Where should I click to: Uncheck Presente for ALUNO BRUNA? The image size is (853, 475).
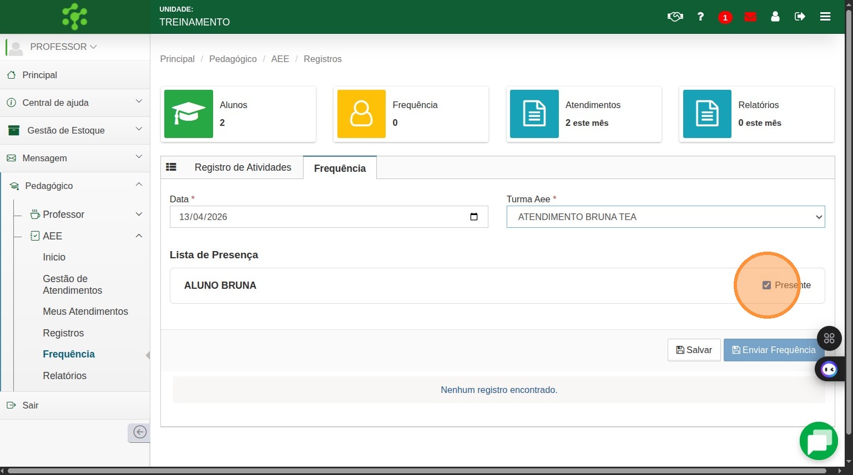766,285
